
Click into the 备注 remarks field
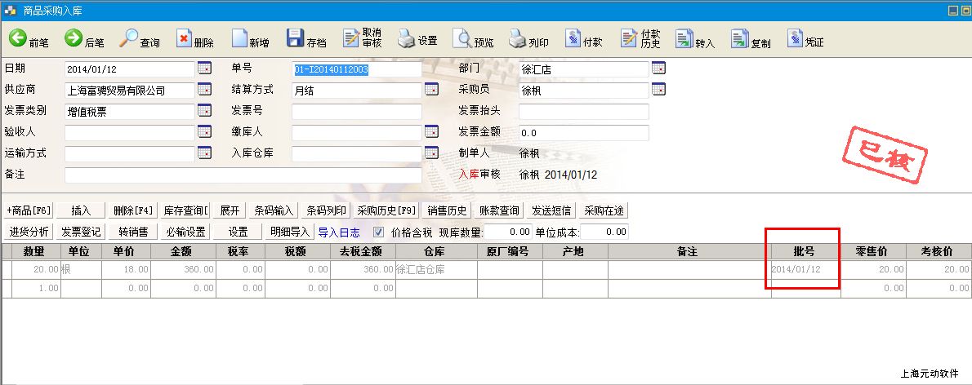[x=243, y=175]
